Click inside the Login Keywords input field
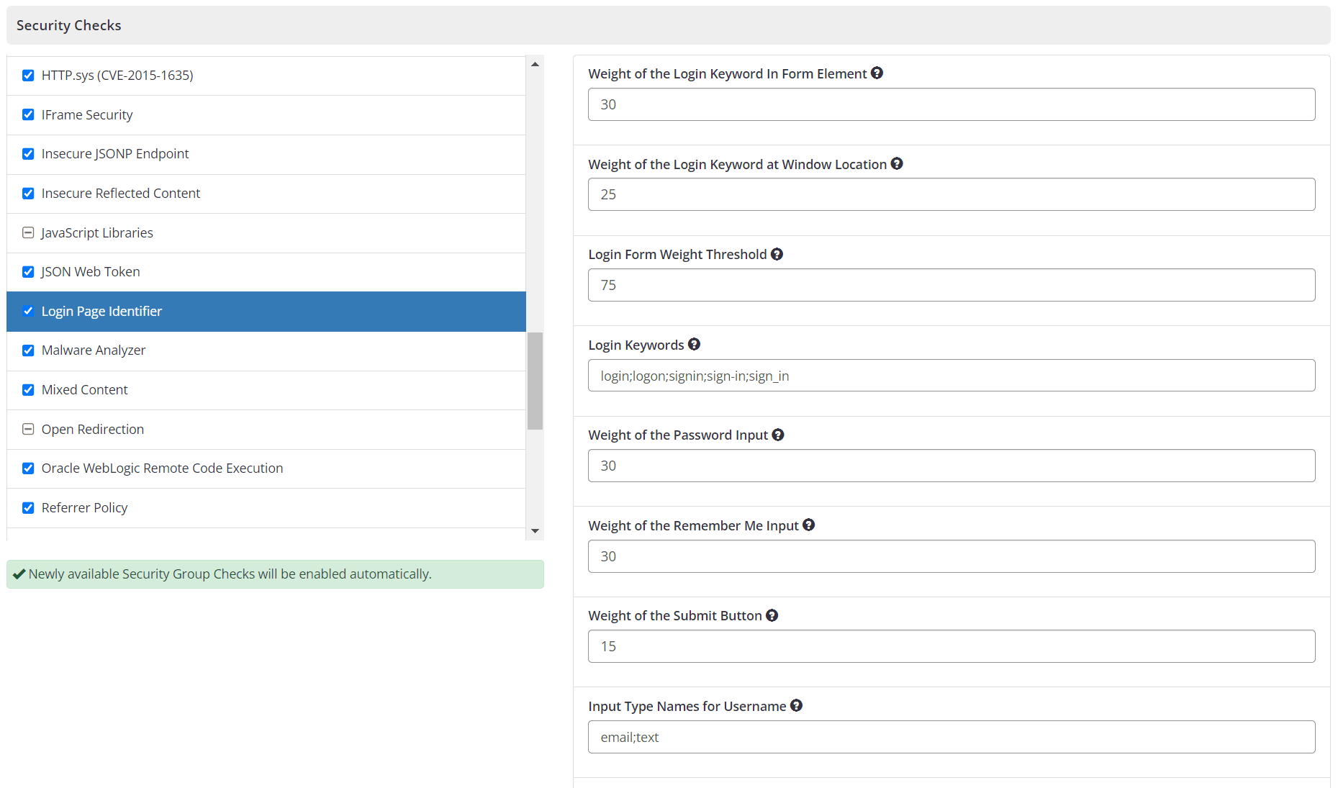The image size is (1338, 788). 951,375
